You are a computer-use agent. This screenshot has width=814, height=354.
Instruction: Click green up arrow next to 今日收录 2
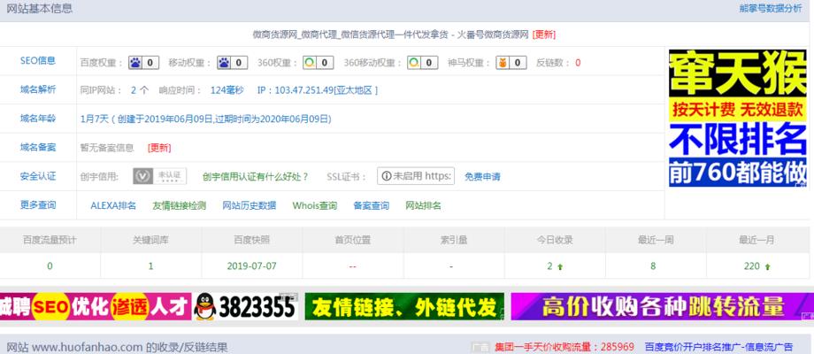click(560, 266)
